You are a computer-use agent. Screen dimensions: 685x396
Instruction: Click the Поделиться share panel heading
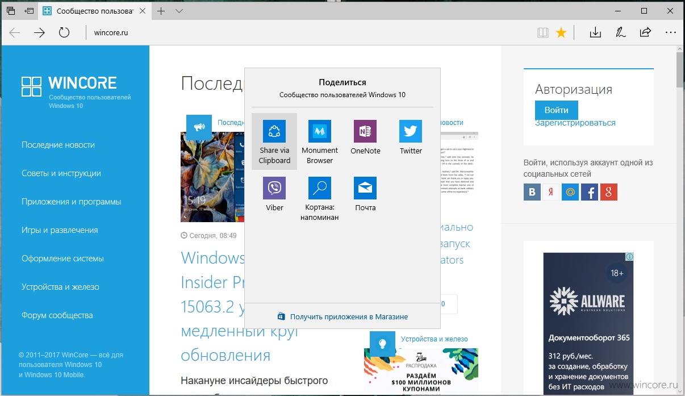pyautogui.click(x=342, y=82)
